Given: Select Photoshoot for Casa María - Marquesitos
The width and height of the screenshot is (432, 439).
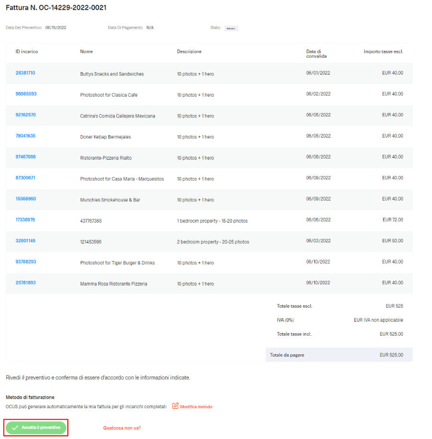Looking at the screenshot, I should point(122,179).
